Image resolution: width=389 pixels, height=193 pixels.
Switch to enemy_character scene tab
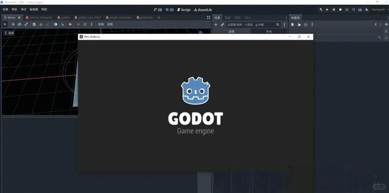pyautogui.click(x=39, y=18)
